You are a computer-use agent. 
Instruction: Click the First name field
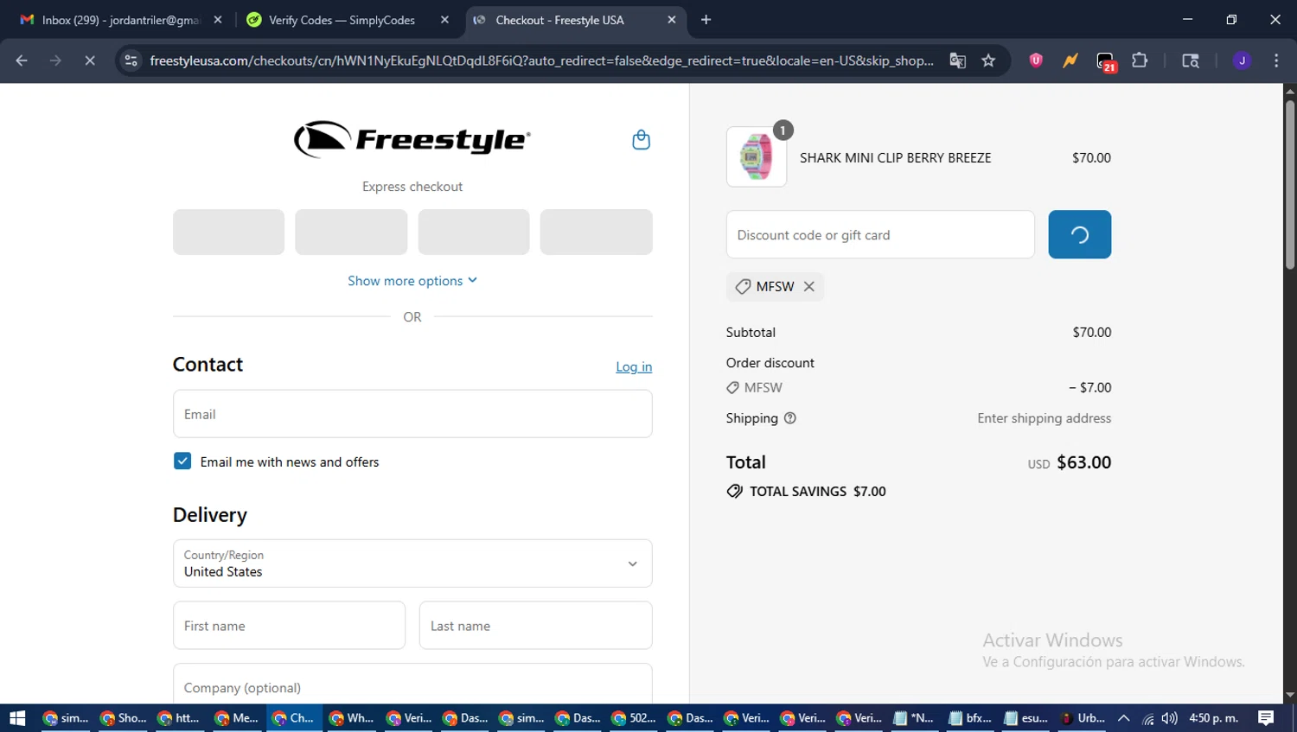click(289, 626)
